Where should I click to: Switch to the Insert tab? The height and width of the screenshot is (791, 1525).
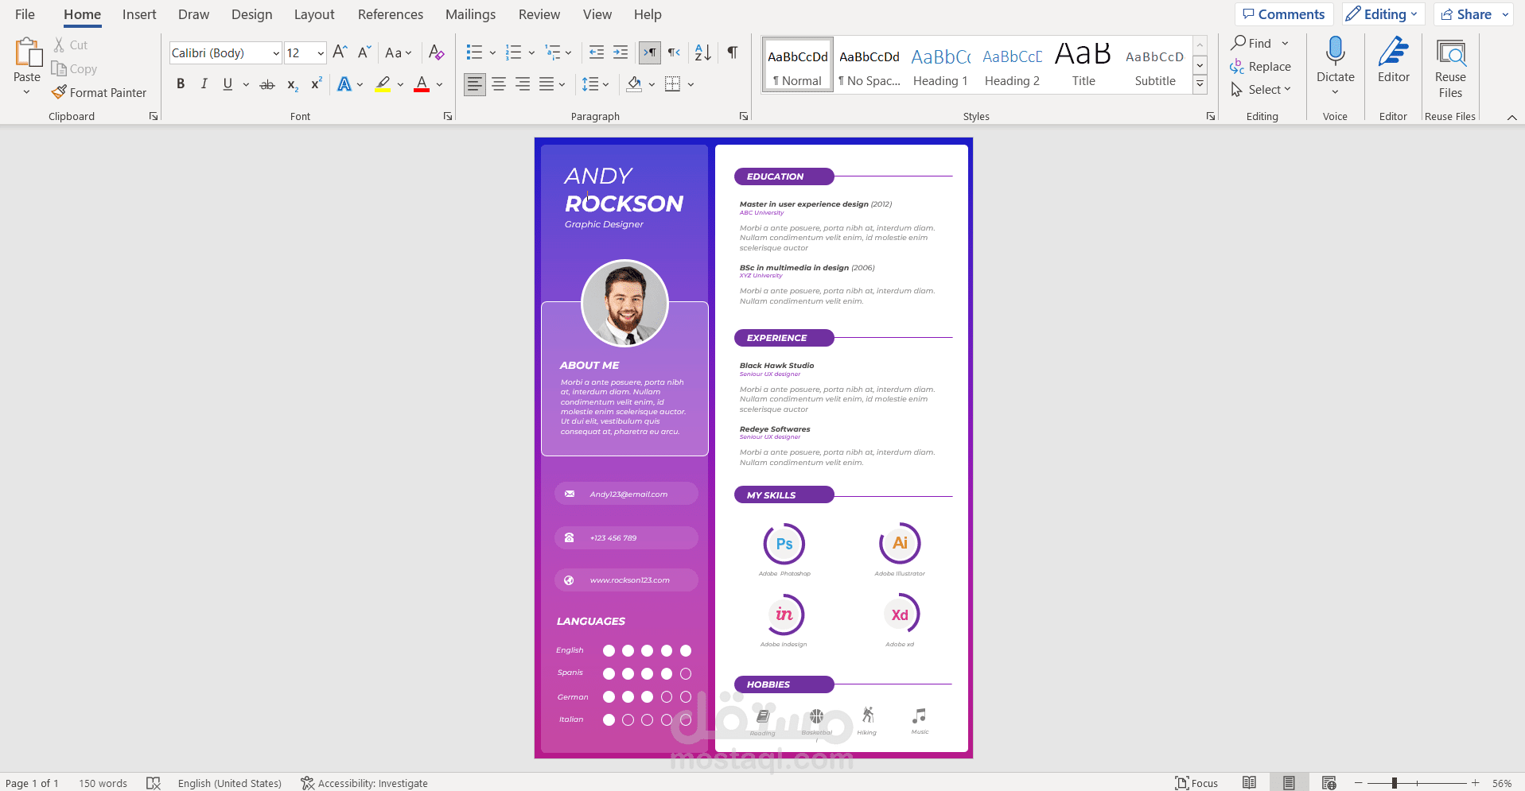139,14
